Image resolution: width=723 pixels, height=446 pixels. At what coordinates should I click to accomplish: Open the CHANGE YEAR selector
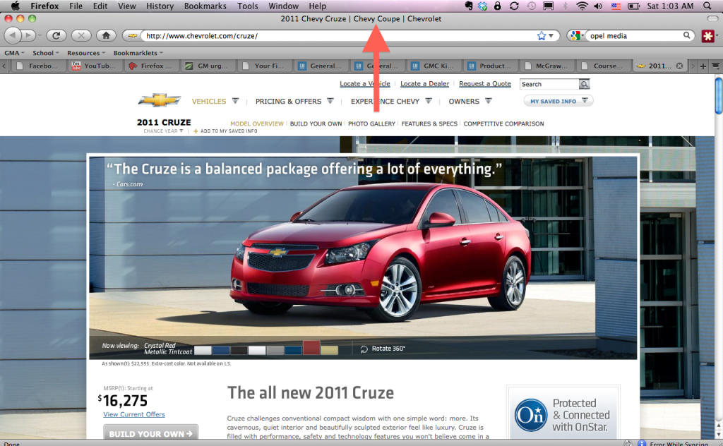(x=163, y=131)
